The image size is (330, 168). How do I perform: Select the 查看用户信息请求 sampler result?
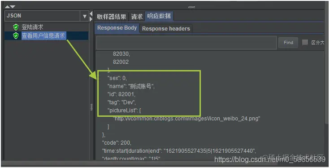point(43,35)
